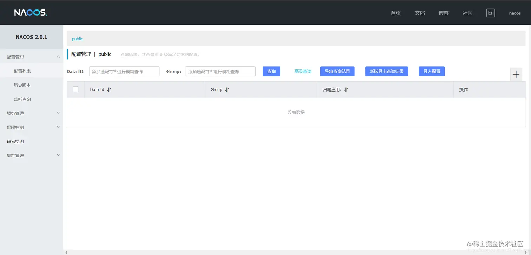Image resolution: width=531 pixels, height=255 pixels.
Task: Go to 首页 in the top navigation
Action: tap(395, 13)
